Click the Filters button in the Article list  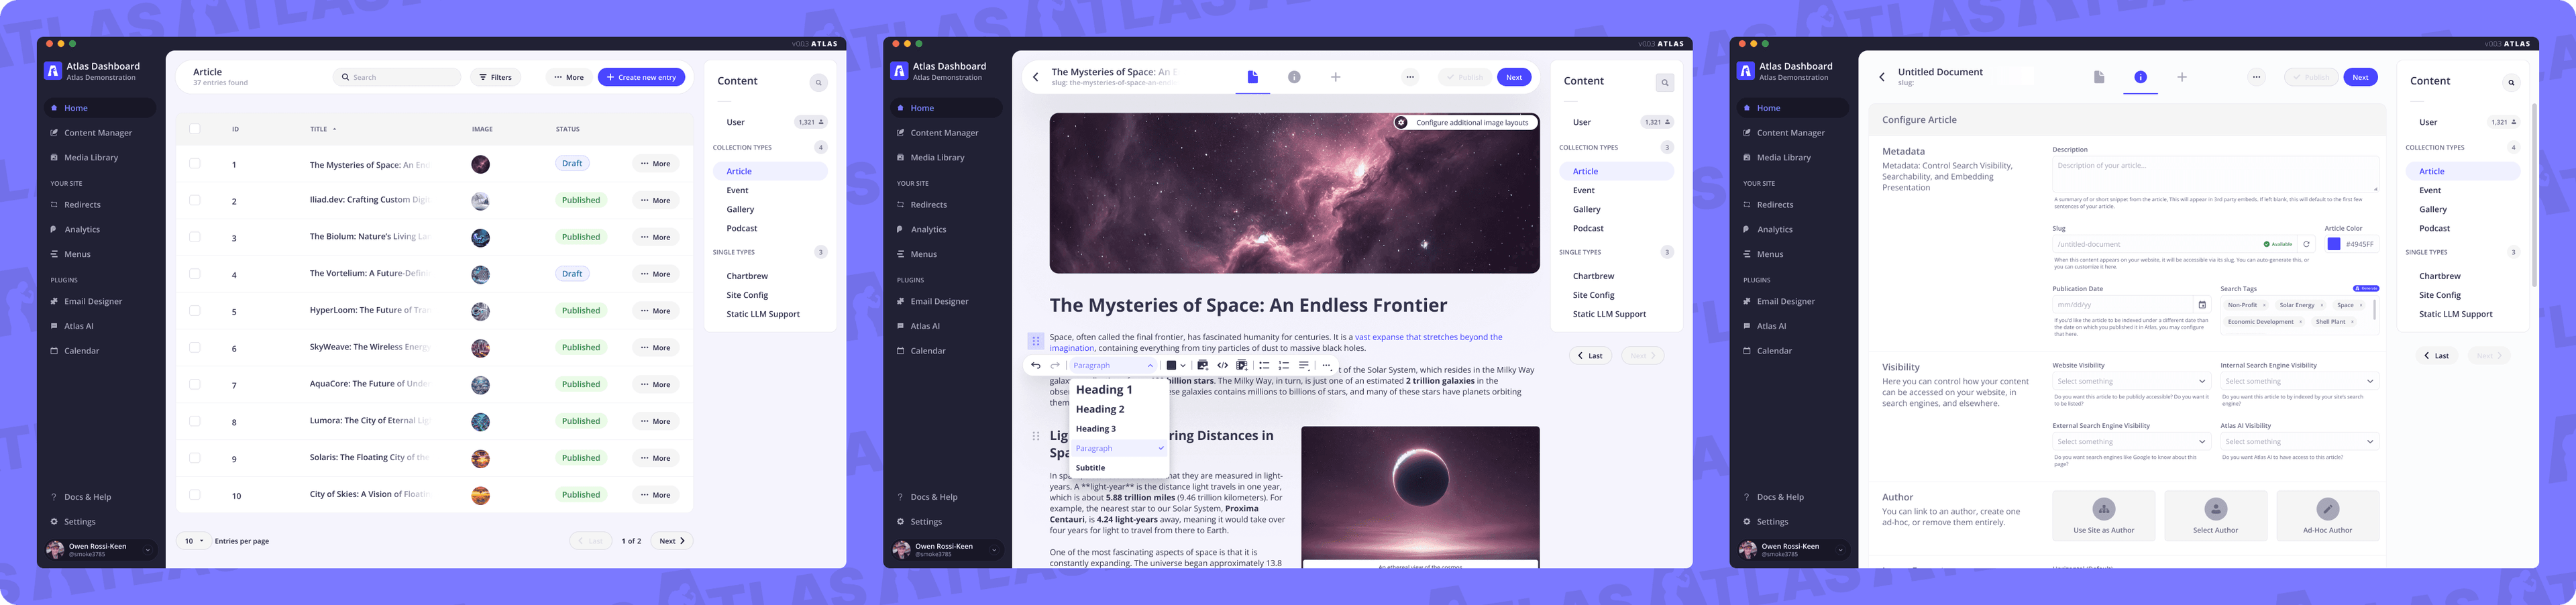point(495,77)
